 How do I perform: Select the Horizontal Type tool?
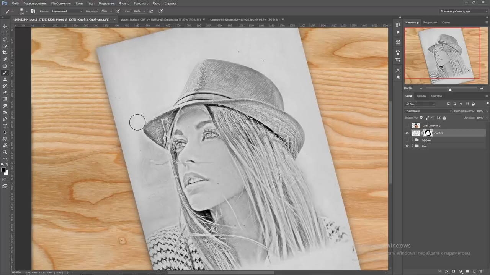coord(5,126)
